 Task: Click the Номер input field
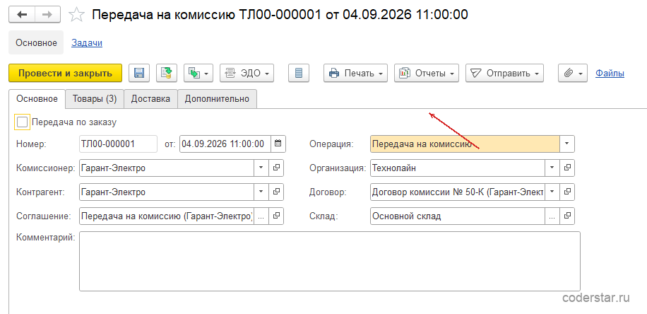118,144
